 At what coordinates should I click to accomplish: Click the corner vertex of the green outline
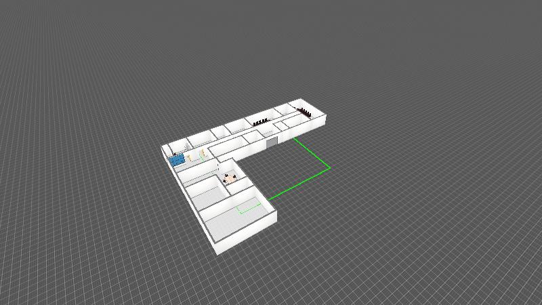330,168
